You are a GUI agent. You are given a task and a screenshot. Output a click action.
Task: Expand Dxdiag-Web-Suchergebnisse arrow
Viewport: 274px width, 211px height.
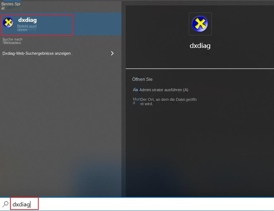(112, 53)
